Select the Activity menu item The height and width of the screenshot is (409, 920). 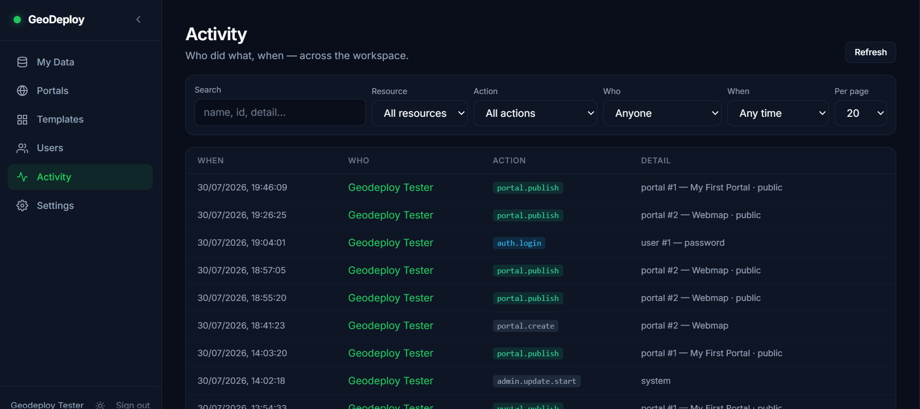tap(80, 177)
